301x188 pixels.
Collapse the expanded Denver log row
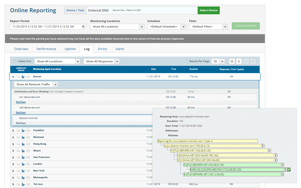click(13, 77)
